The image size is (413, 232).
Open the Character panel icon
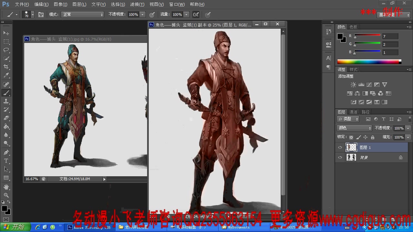coord(328,58)
